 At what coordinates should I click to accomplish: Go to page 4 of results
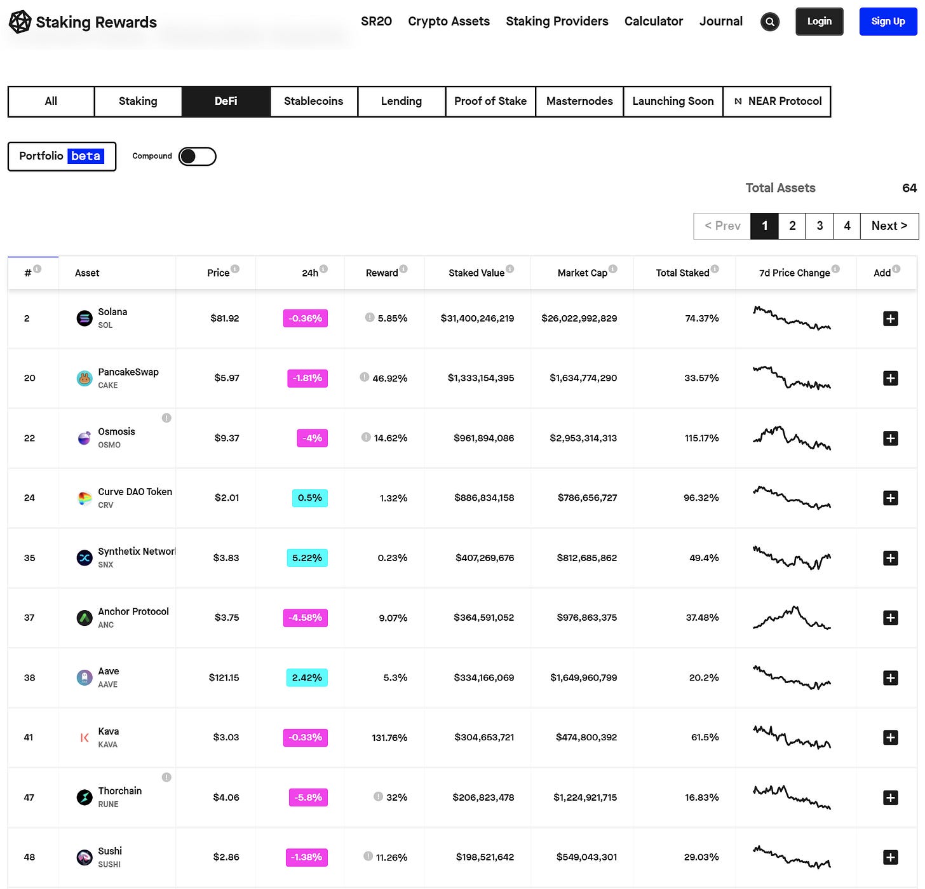tap(847, 226)
